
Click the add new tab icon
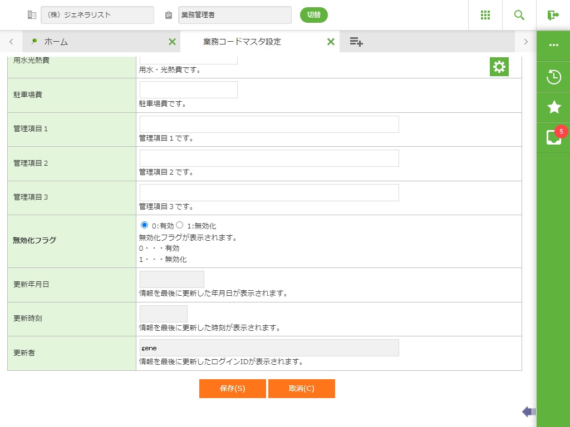pos(356,42)
